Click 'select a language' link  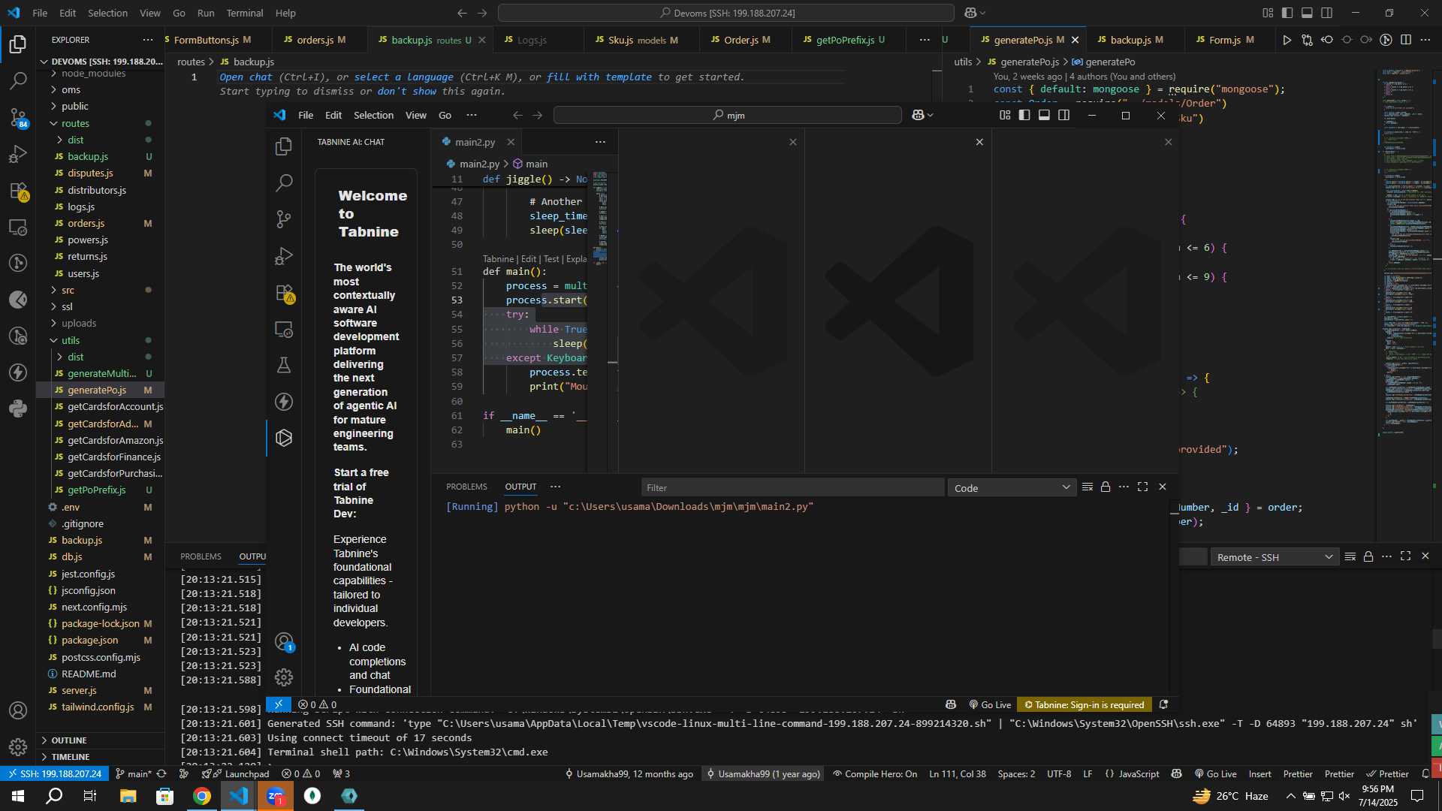pyautogui.click(x=403, y=77)
